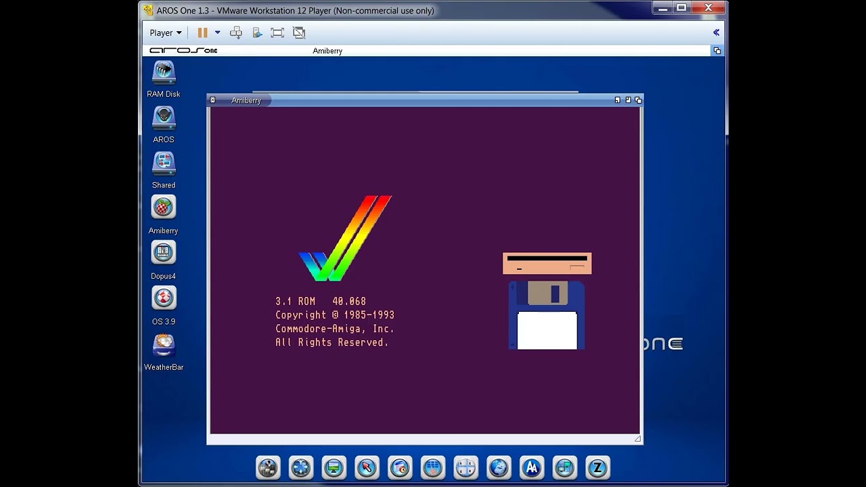Screen dimensions: 866x487
Task: Enter VMware full screen mode
Action: 277,32
